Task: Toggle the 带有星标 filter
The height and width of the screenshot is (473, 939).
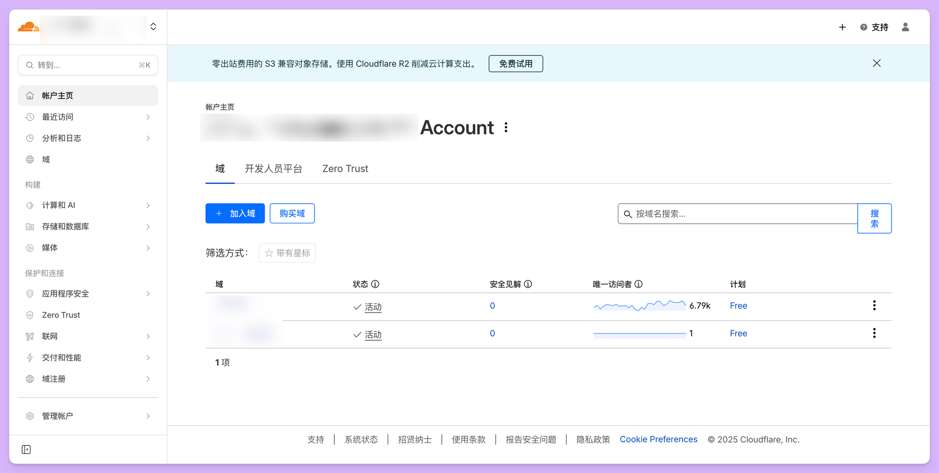Action: coord(287,253)
